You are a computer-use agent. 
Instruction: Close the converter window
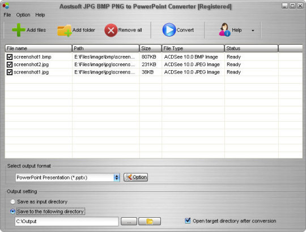point(300,6)
